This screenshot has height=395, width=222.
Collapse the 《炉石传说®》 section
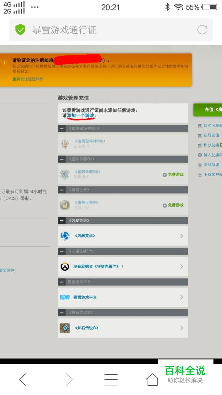click(62, 313)
